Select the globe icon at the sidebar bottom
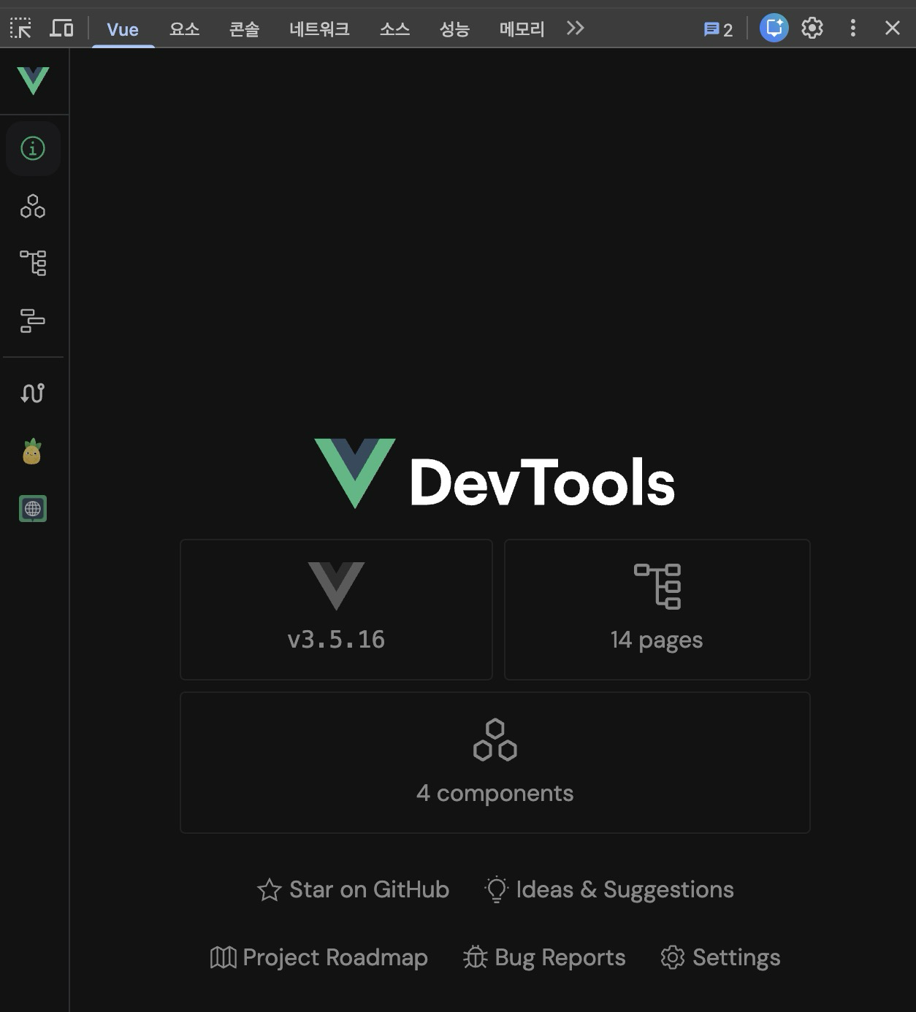Screen dimensions: 916x1012 [x=33, y=509]
